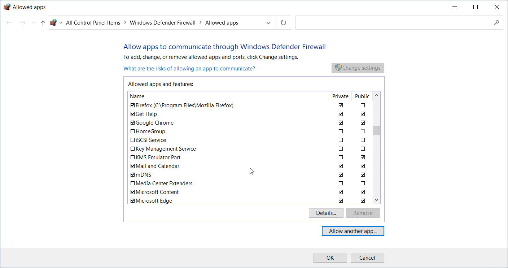
Task: Click the Forward navigation arrow
Action: (22, 23)
